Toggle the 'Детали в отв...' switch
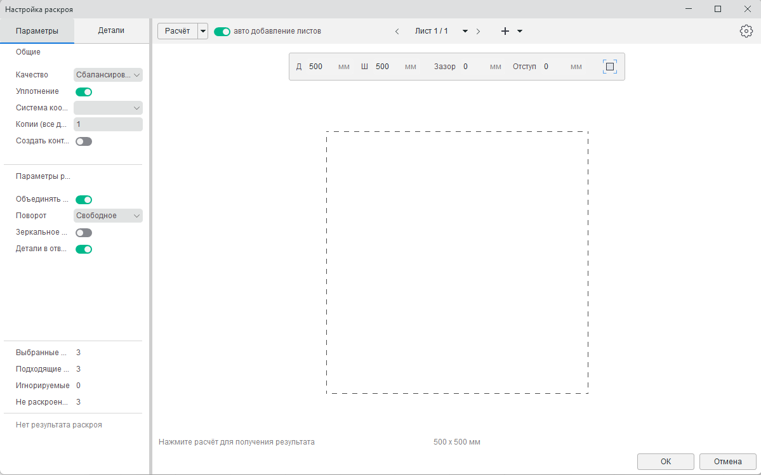 pos(84,249)
